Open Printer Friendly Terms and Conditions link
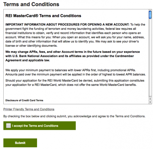Screen dimensions: 153x149 pyautogui.click(x=29, y=109)
